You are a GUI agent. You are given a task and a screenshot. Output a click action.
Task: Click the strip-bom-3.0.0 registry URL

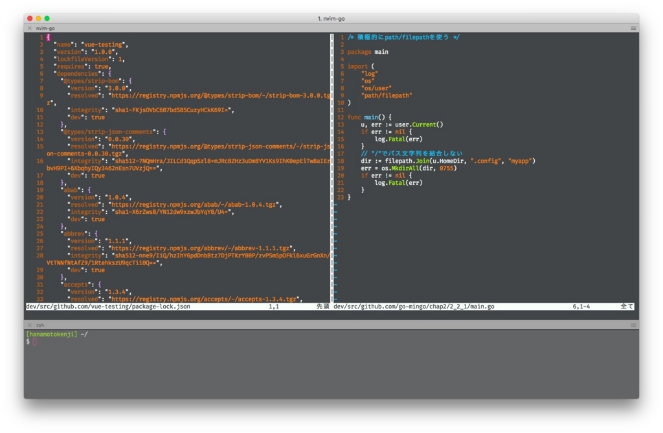[220, 95]
